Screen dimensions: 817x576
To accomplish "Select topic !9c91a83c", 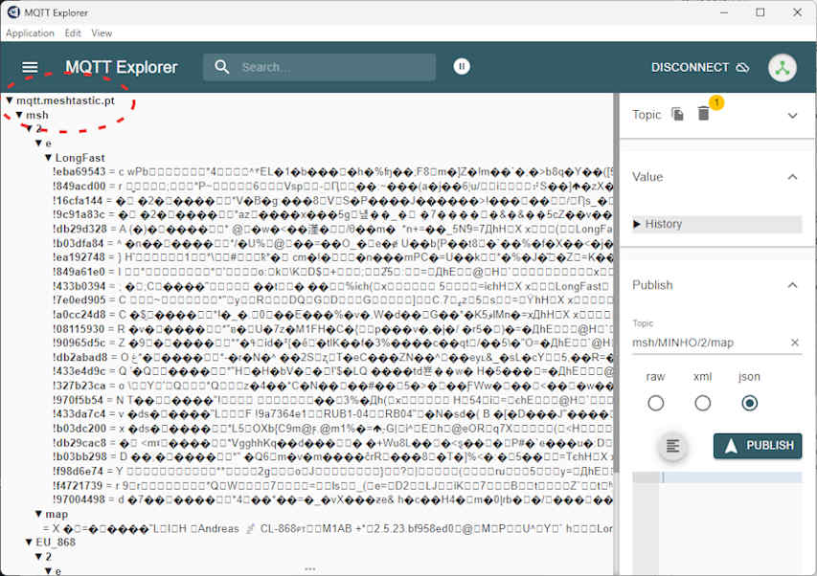I will tap(333, 214).
